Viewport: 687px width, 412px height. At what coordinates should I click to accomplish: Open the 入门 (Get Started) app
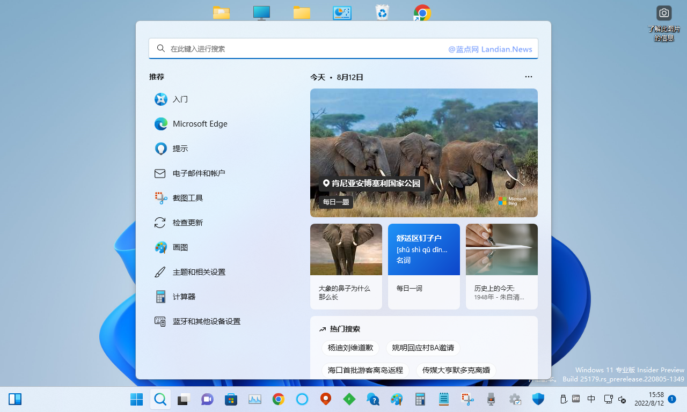(180, 99)
